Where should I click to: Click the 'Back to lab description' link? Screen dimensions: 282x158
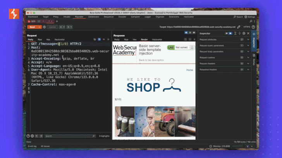coord(151,60)
